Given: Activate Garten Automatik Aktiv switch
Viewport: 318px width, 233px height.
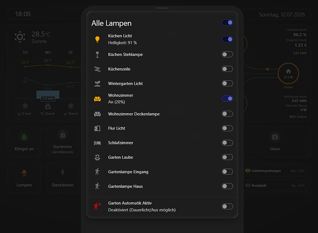Looking at the screenshot, I should tap(227, 206).
